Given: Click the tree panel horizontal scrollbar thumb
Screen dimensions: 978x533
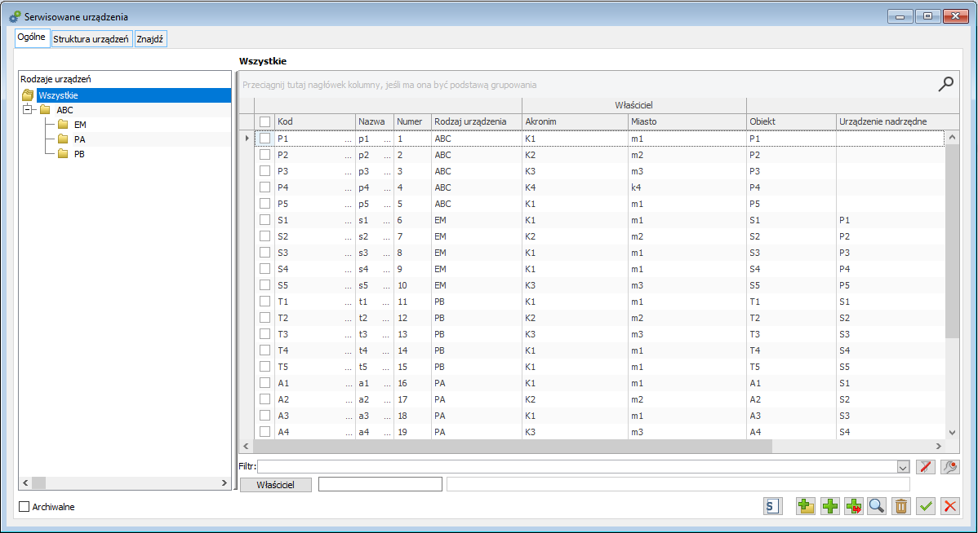Looking at the screenshot, I should (38, 482).
